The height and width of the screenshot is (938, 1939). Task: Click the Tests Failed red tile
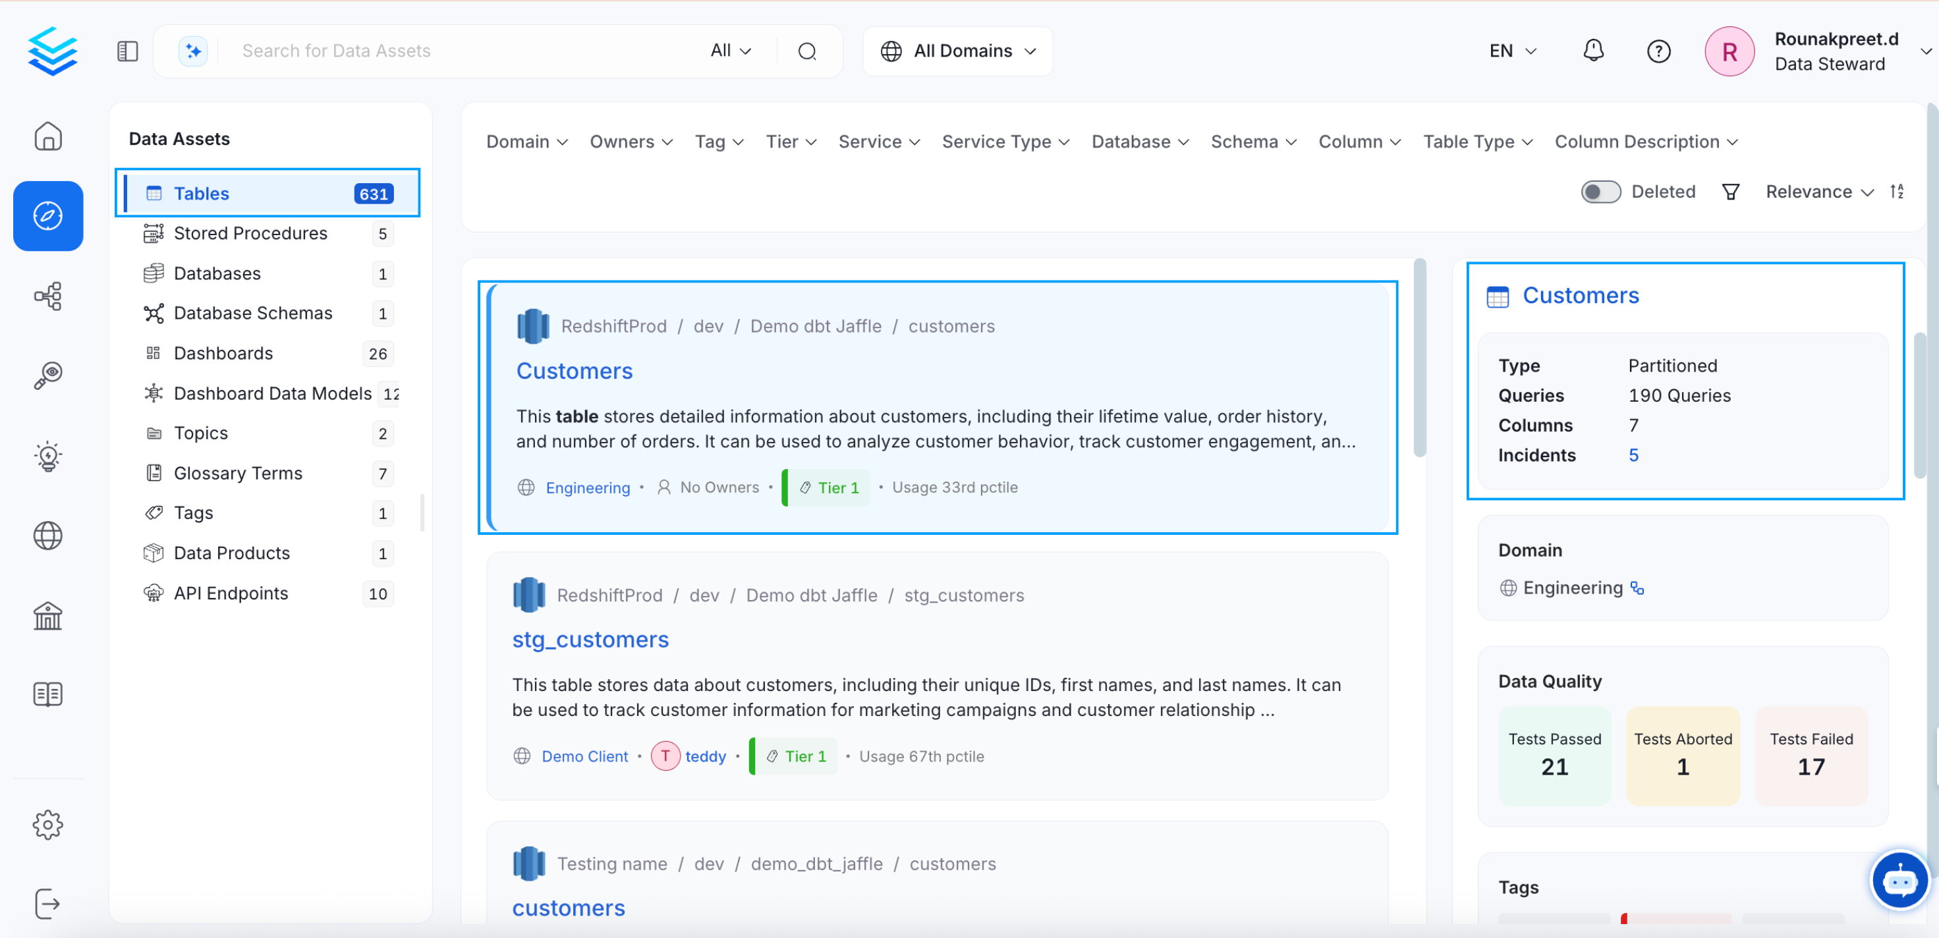(1811, 754)
